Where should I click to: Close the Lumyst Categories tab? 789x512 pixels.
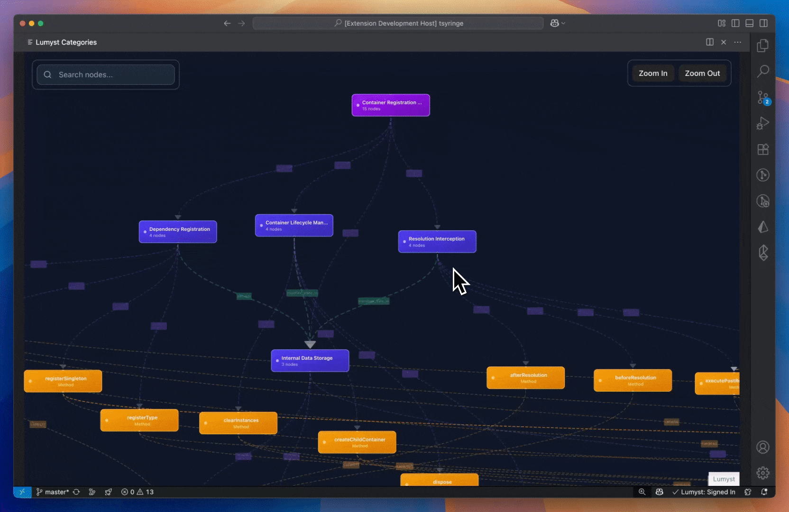(724, 42)
